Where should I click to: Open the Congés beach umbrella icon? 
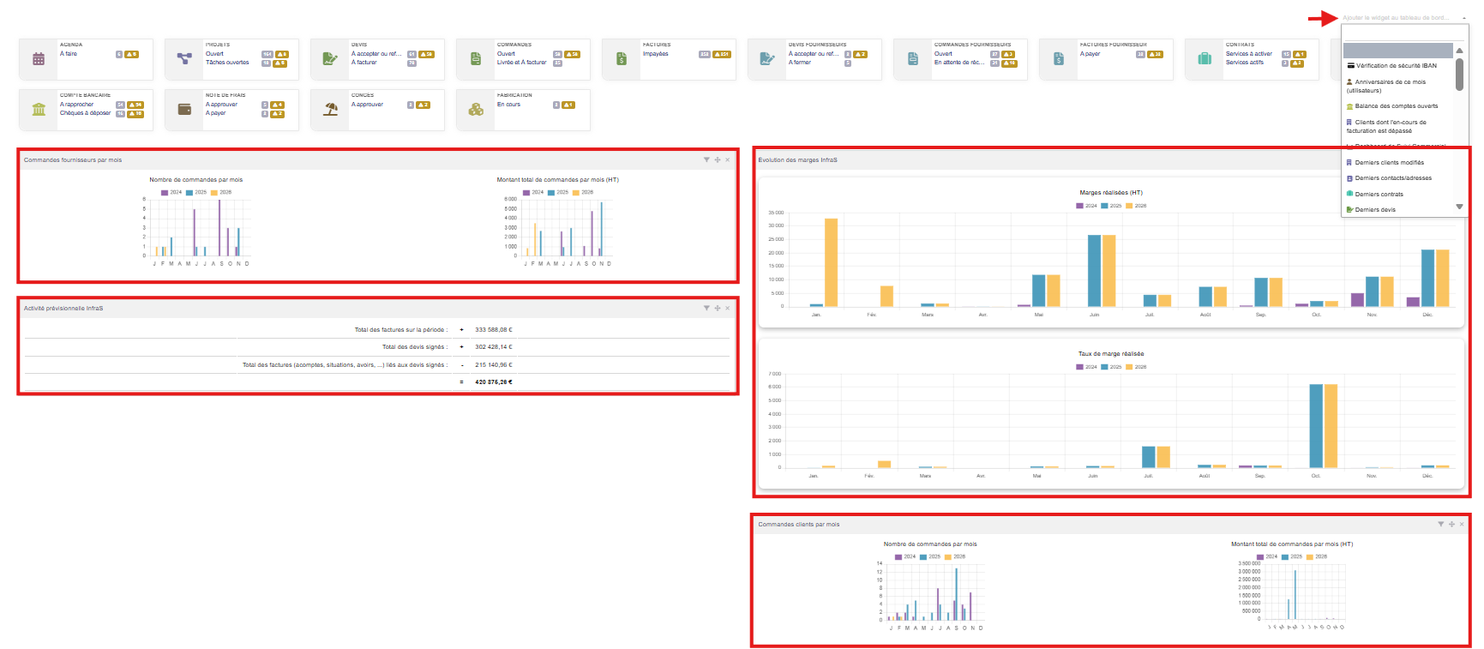330,110
